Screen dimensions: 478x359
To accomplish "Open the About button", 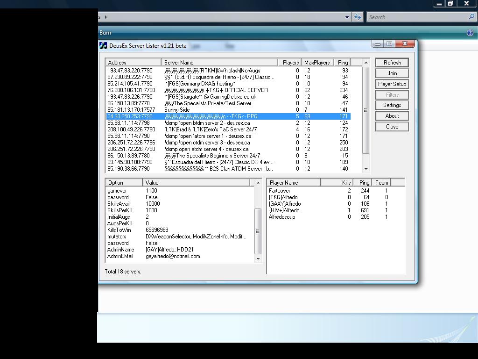I will pos(392,116).
